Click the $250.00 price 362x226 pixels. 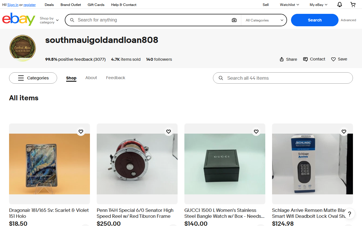point(109,223)
